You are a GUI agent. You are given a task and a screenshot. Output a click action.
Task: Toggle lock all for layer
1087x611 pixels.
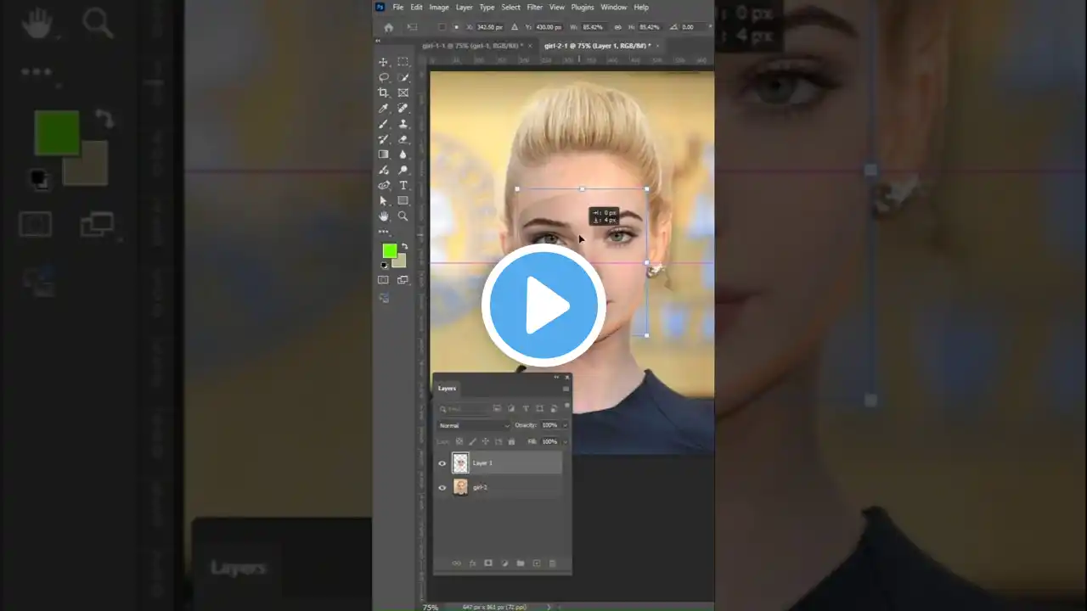click(511, 441)
